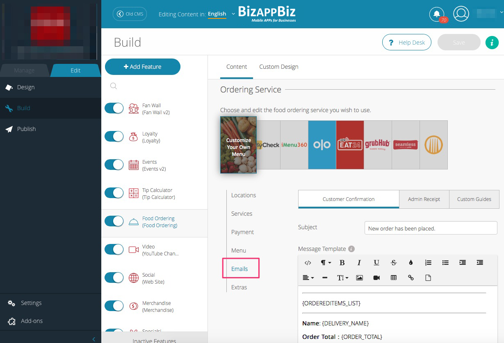Toggle off the Fan Wall feature
504x343 pixels.
point(114,108)
